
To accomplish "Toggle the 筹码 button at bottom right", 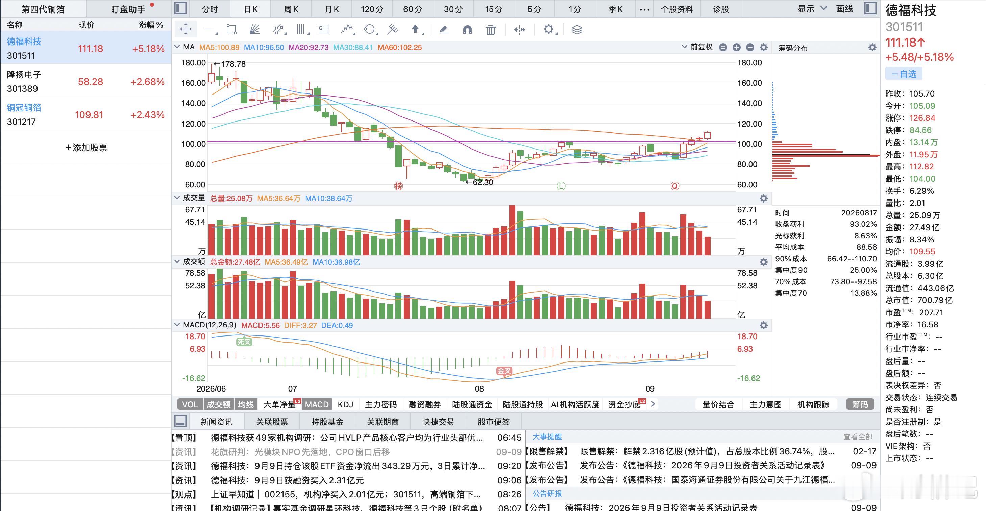I will 860,404.
